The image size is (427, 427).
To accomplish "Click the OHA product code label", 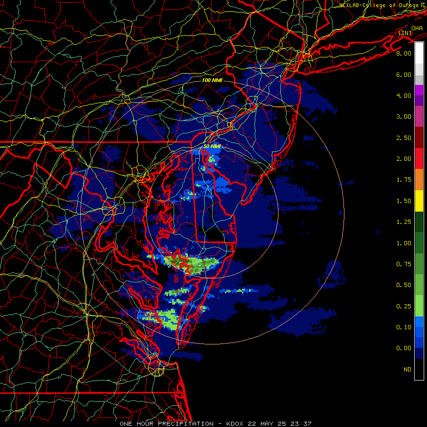I will coord(417,28).
